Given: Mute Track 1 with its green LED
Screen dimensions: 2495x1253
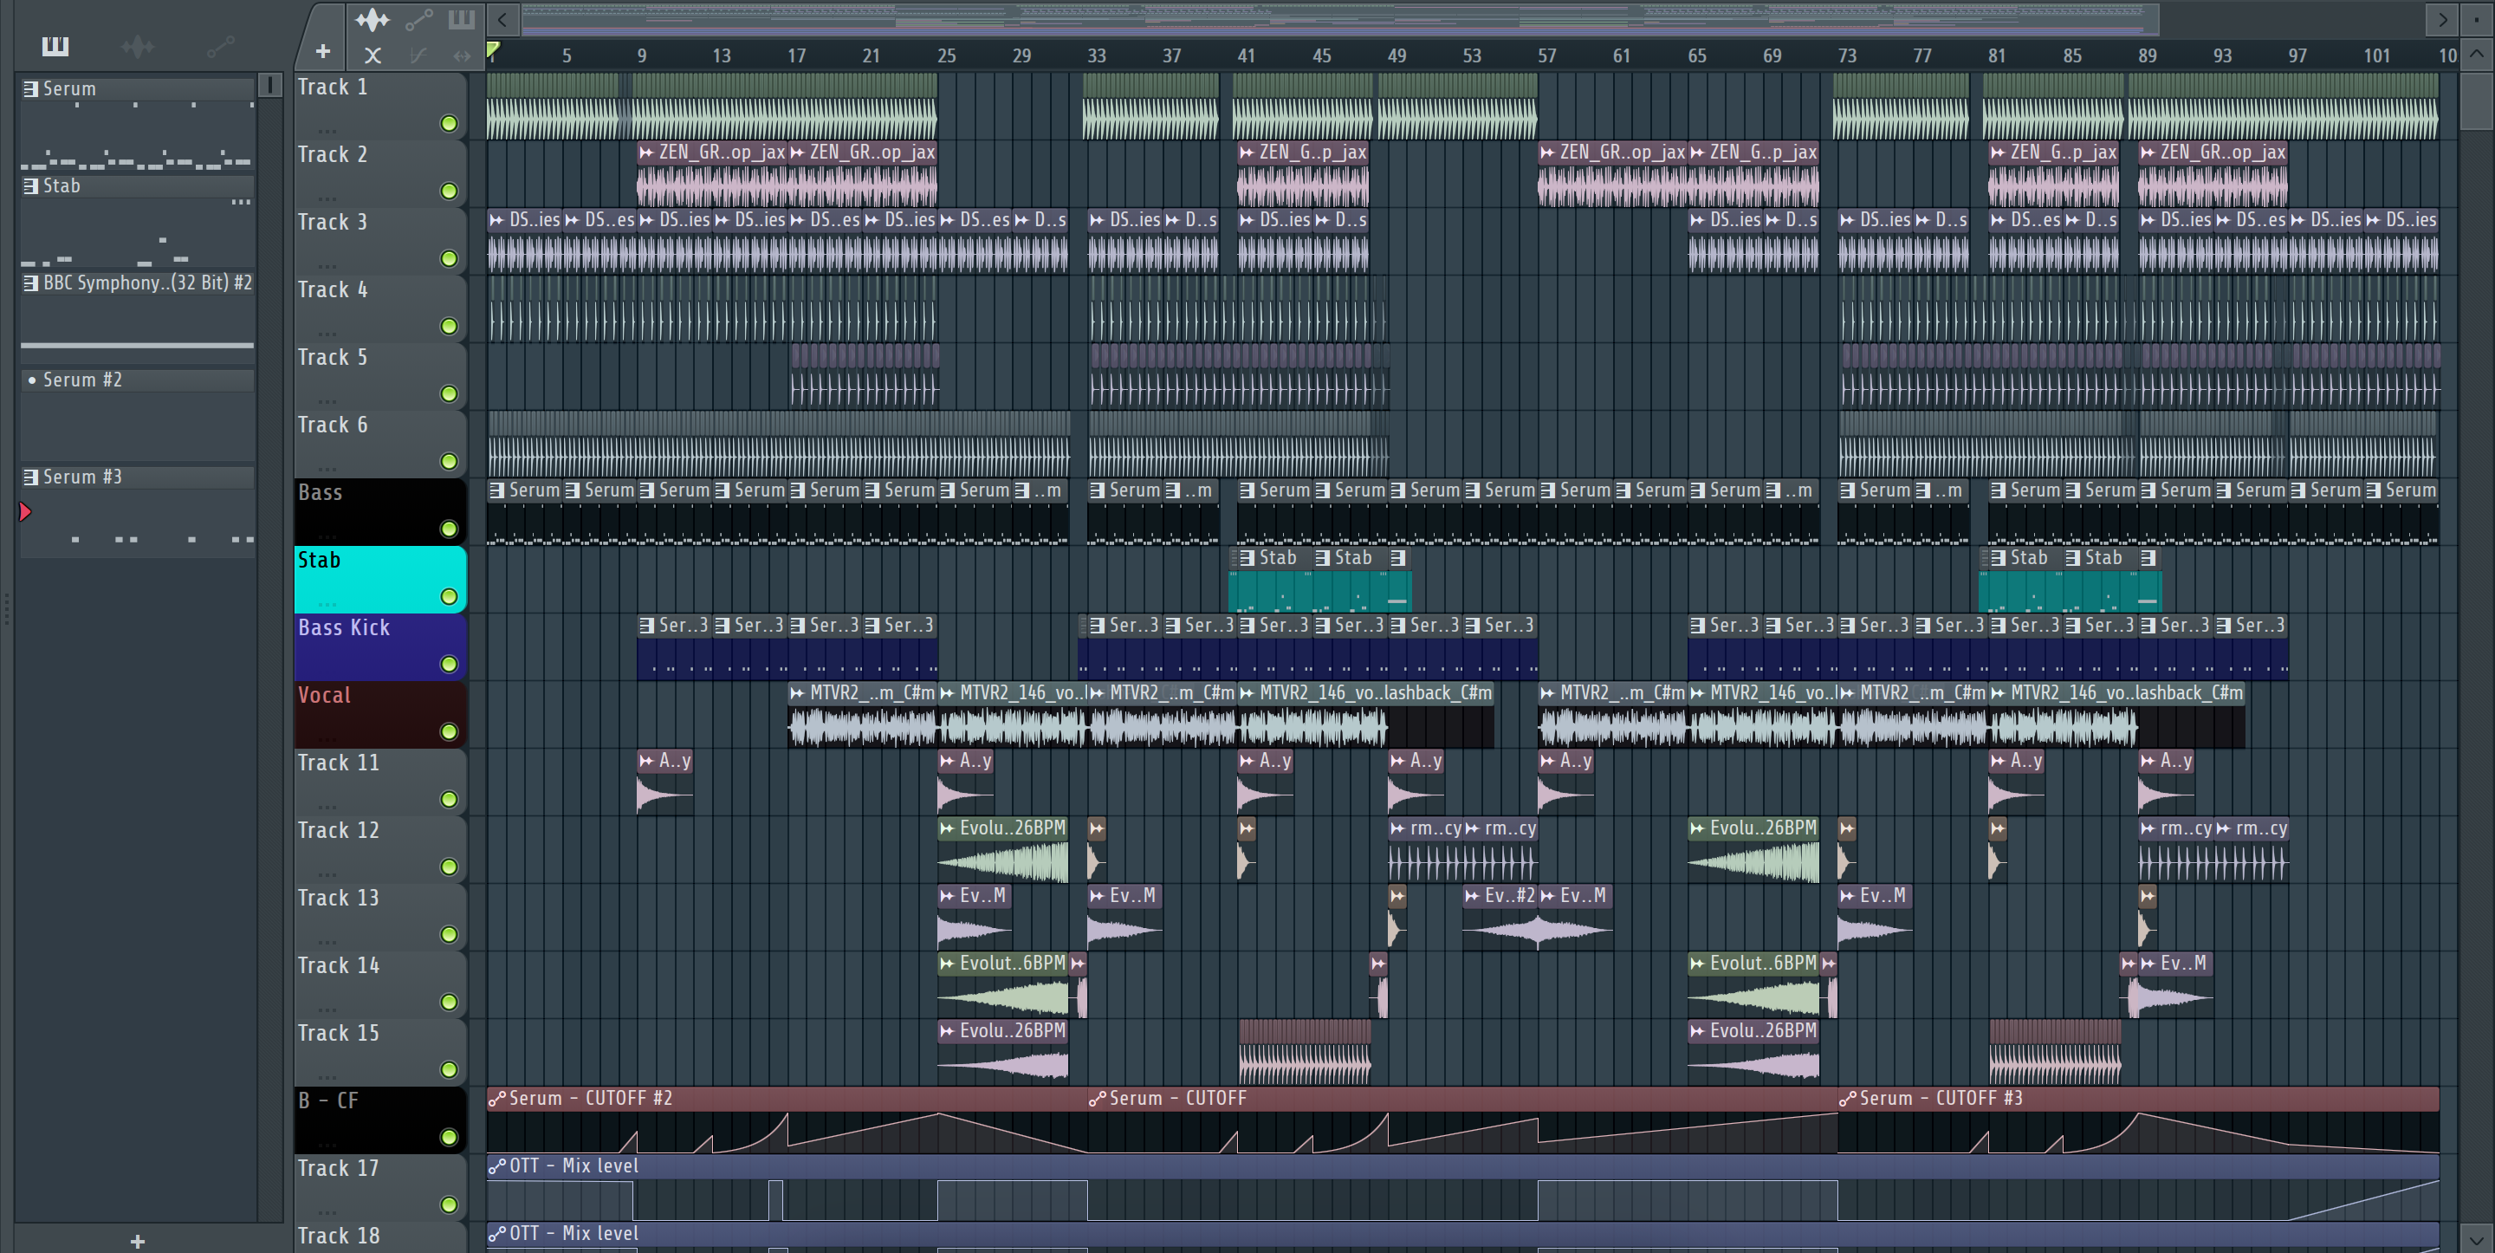Looking at the screenshot, I should pos(449,123).
